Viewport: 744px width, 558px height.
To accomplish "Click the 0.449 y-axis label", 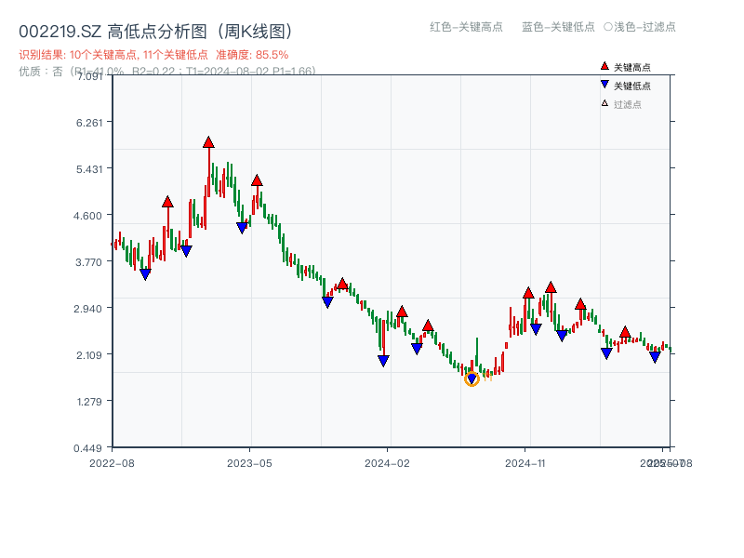I will pyautogui.click(x=87, y=447).
